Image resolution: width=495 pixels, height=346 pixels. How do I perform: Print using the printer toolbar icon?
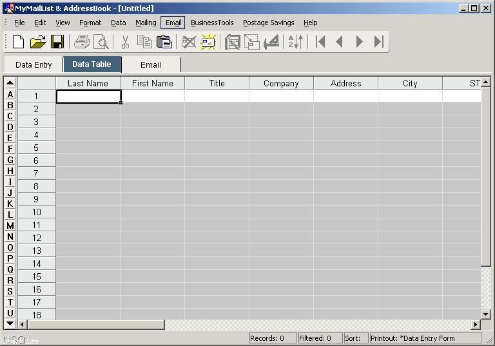tap(81, 42)
